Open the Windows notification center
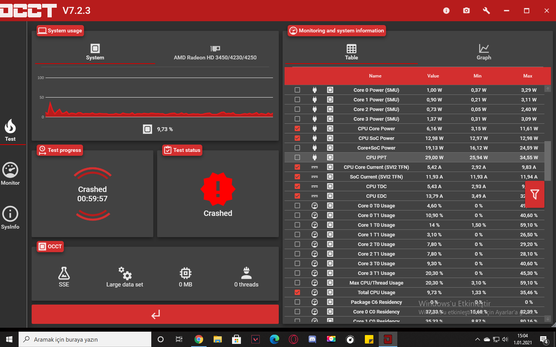 click(x=544, y=340)
